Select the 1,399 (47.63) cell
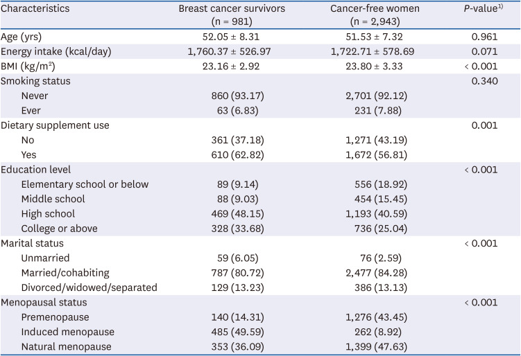The image size is (521, 356). tap(375, 346)
